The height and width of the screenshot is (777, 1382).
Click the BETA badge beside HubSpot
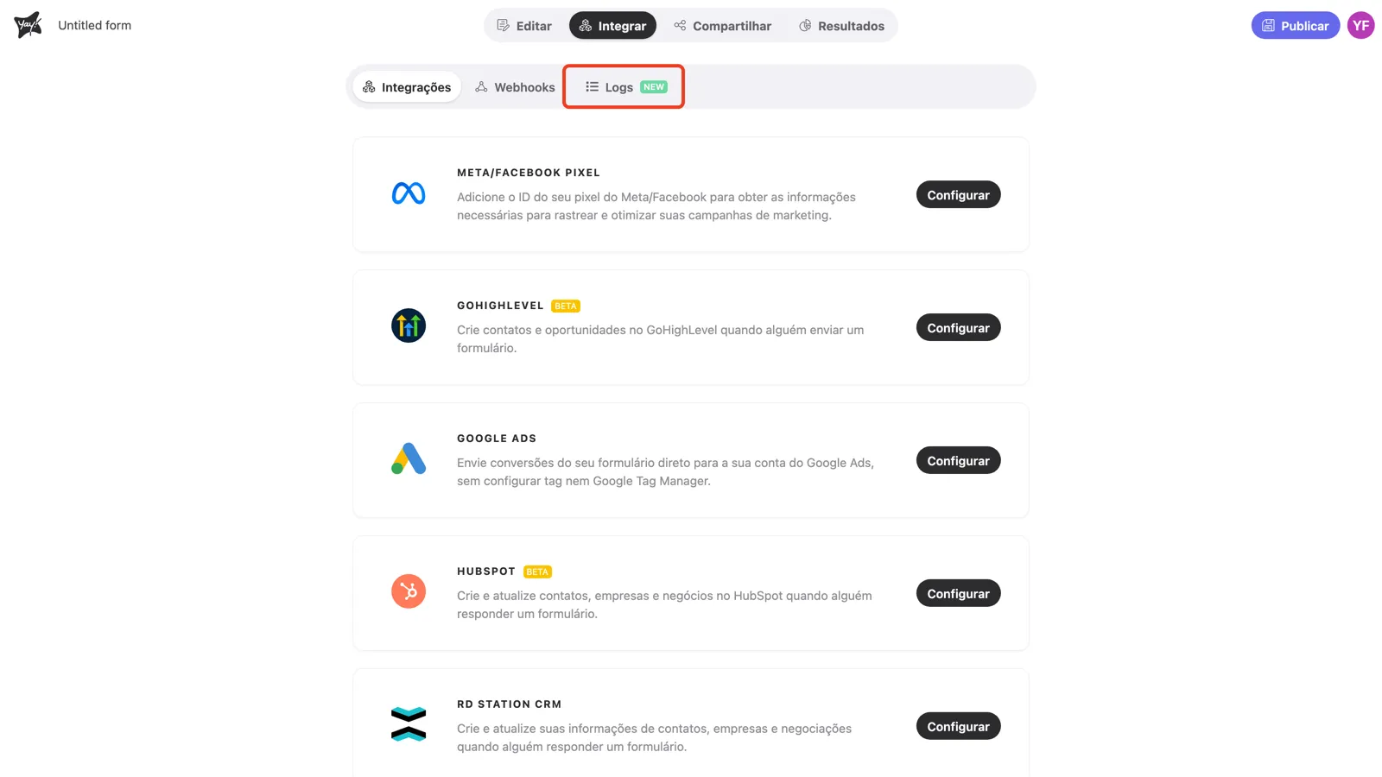[x=537, y=572]
